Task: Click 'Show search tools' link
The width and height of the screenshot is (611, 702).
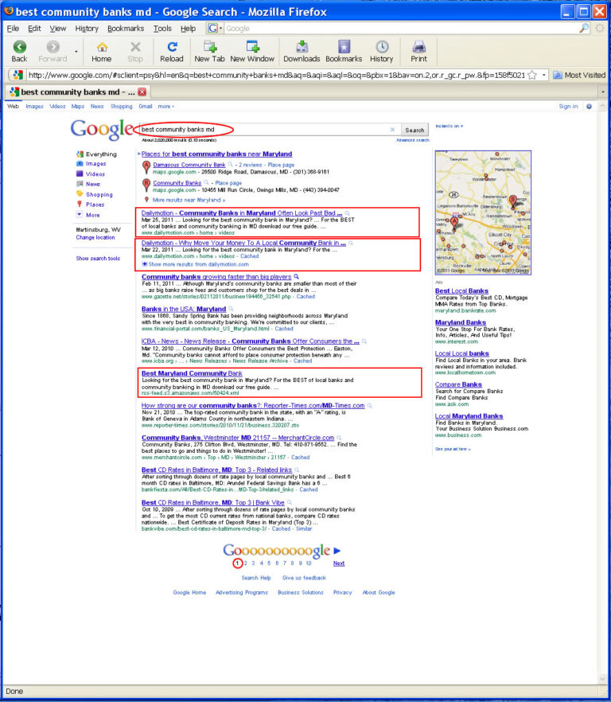Action: [98, 259]
